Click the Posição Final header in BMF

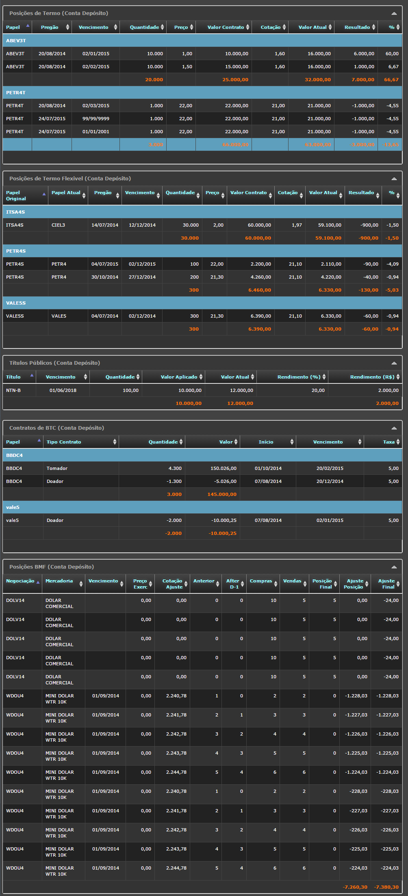coord(324,584)
